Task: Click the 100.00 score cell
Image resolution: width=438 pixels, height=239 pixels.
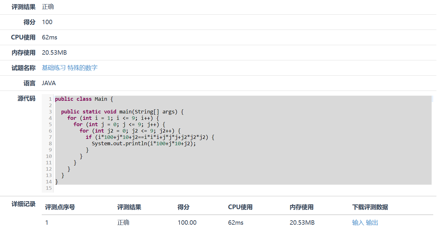Action: click(x=187, y=222)
